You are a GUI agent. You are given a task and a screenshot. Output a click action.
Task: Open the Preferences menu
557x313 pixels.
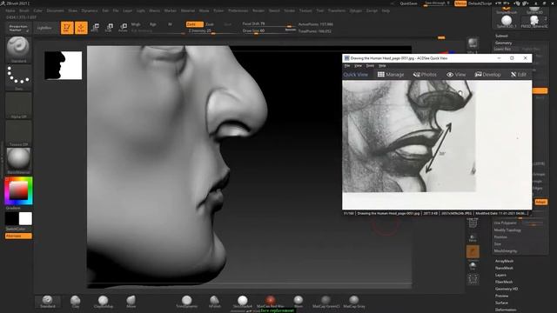[238, 10]
